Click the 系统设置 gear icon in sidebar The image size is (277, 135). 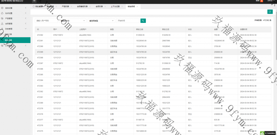pos(2,8)
